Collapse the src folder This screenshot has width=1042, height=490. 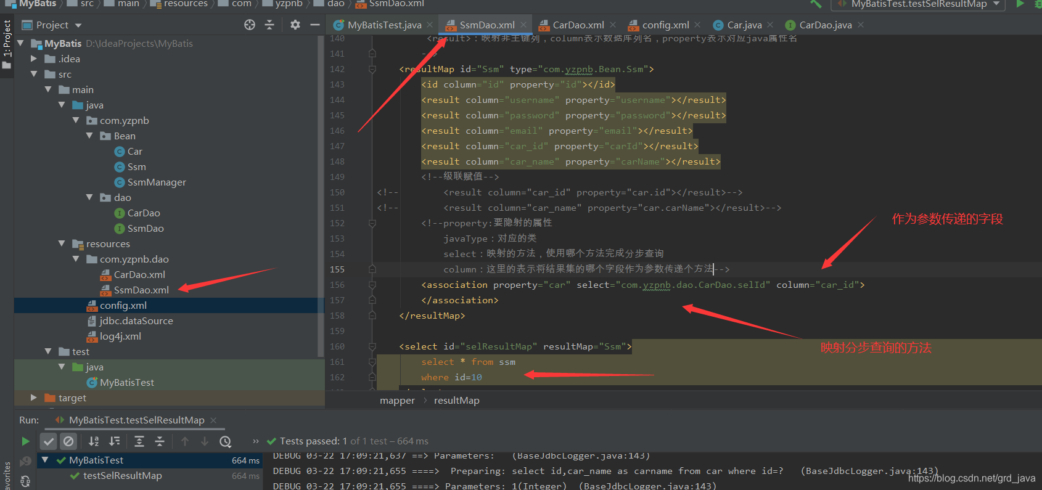coord(35,74)
